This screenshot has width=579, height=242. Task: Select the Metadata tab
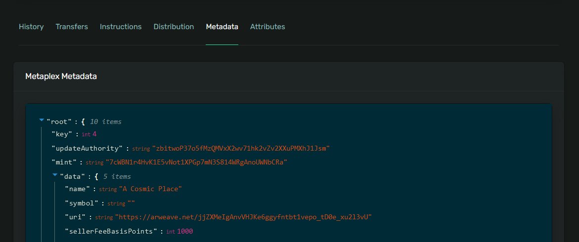pos(222,27)
